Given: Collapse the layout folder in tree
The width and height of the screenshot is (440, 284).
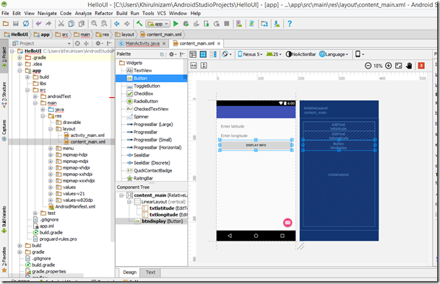Looking at the screenshot, I should [51, 129].
